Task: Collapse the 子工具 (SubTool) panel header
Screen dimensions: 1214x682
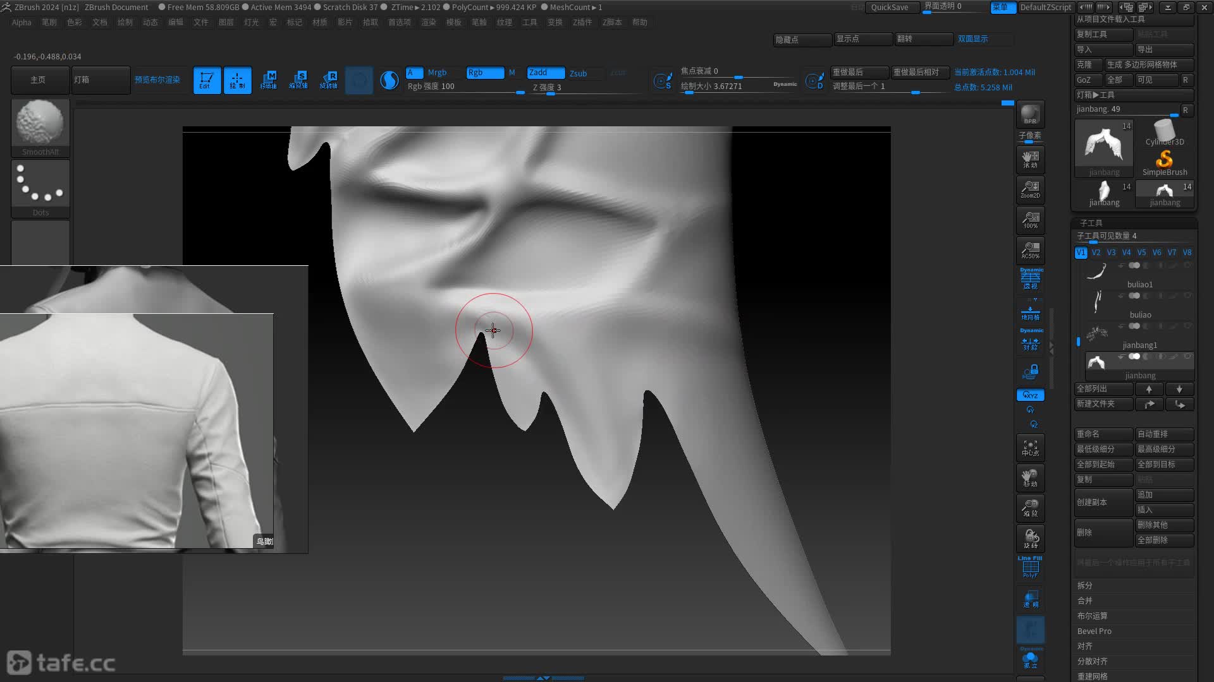Action: (1091, 224)
